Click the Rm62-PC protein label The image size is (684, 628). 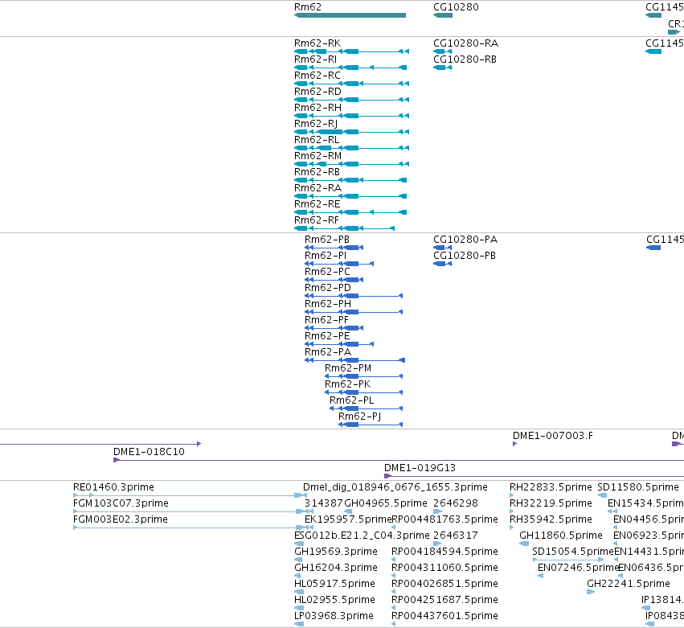pyautogui.click(x=327, y=272)
